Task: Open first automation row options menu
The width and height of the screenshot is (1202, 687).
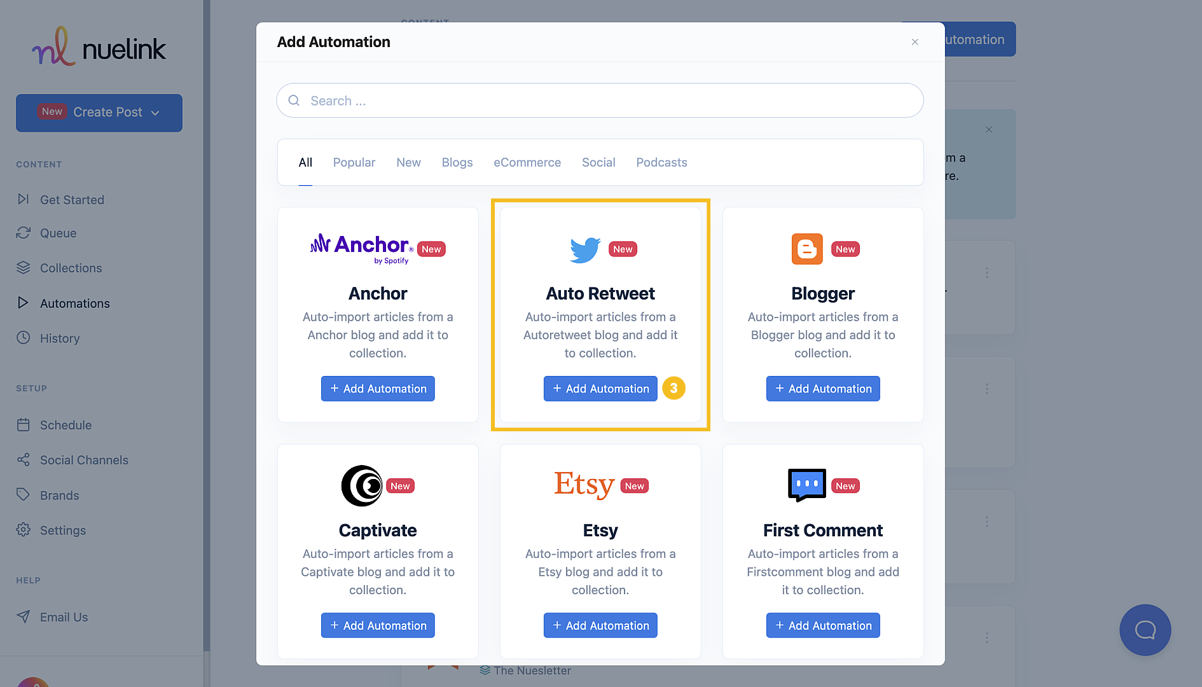Action: coord(987,272)
